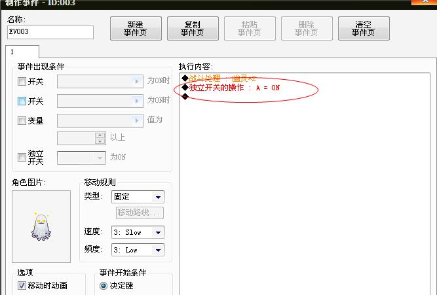Image resolution: width=437 pixels, height=295 pixels.
Task: Select the empty command line diamond
Action: [x=185, y=97]
